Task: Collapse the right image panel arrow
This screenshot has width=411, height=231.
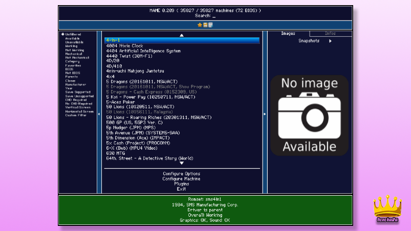Action: [265, 114]
